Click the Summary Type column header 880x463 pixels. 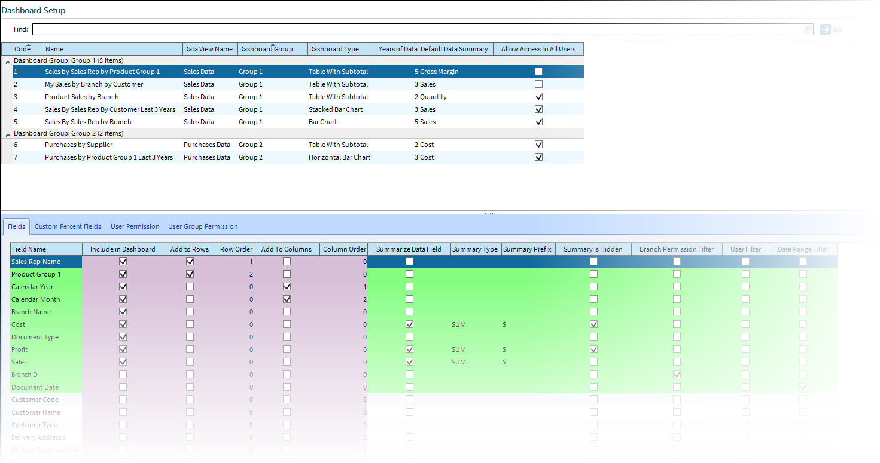click(476, 249)
